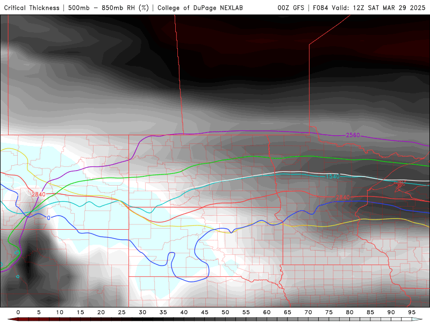The width and height of the screenshot is (430, 322).
Task: Click the '30' value on the color scale
Action: coord(142,312)
